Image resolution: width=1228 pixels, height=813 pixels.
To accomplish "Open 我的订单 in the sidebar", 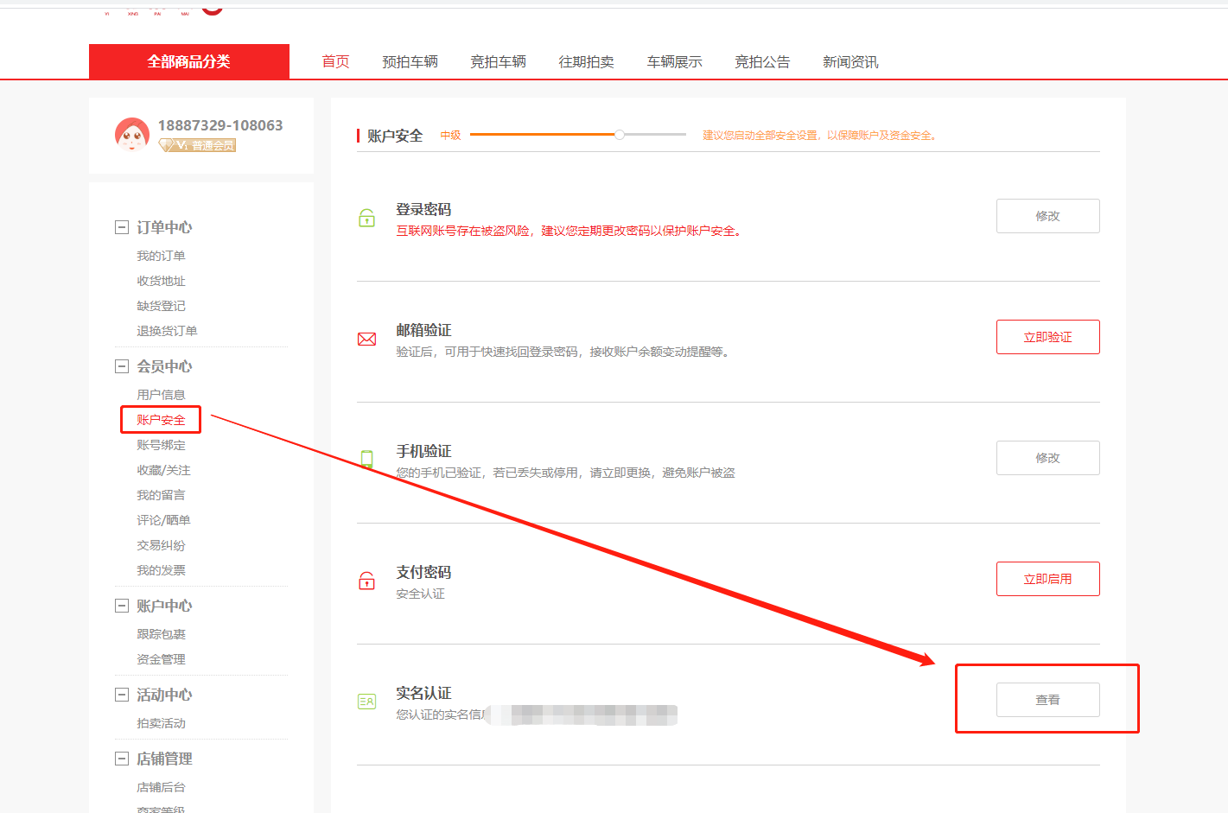I will point(161,256).
